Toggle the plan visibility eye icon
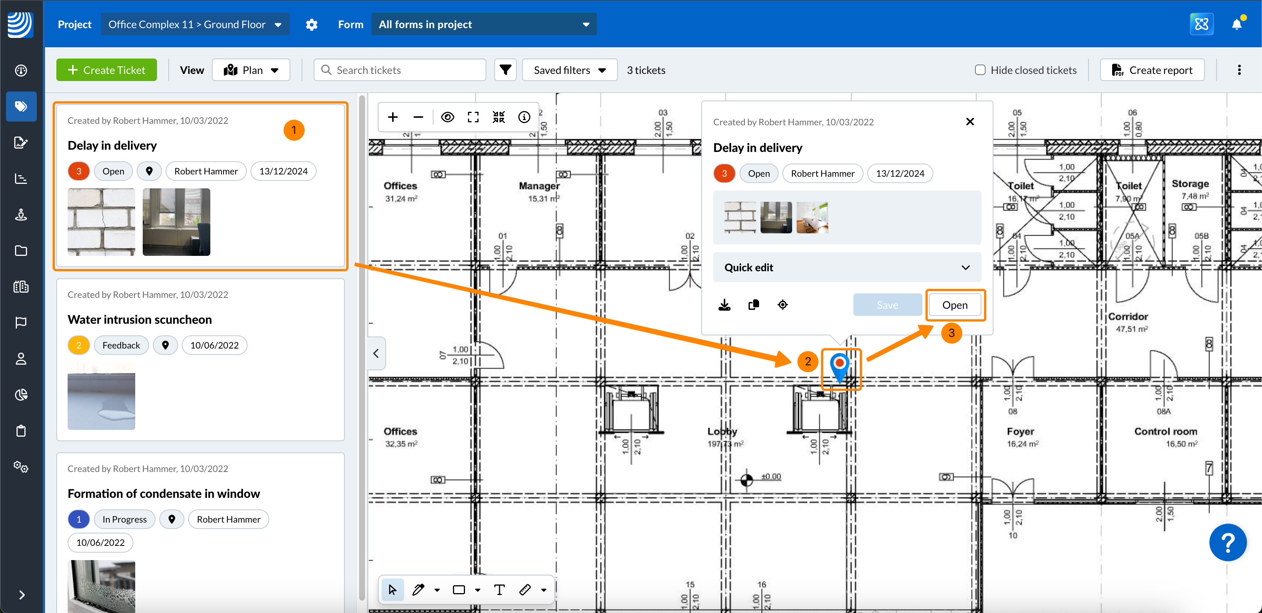The width and height of the screenshot is (1262, 613). coord(447,117)
